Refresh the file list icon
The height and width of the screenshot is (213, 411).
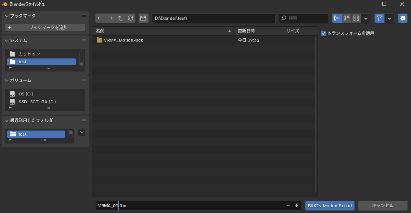[130, 18]
